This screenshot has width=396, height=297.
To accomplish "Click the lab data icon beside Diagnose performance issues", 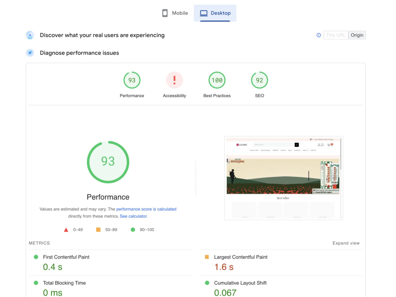I will click(x=30, y=53).
